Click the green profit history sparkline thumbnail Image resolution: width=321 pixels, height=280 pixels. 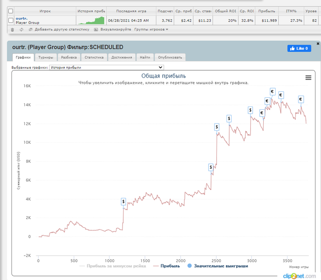(x=91, y=20)
